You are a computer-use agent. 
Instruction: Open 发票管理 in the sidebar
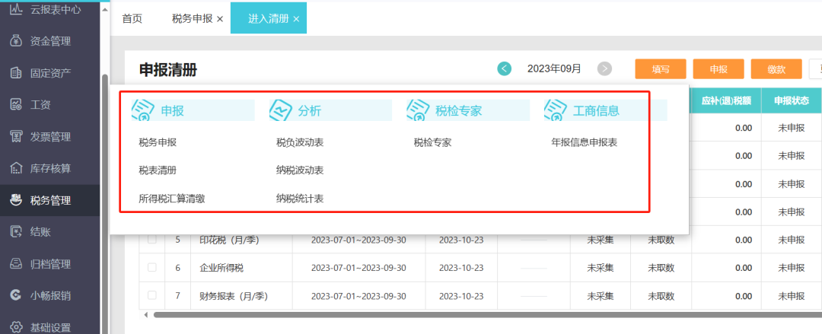coord(49,137)
